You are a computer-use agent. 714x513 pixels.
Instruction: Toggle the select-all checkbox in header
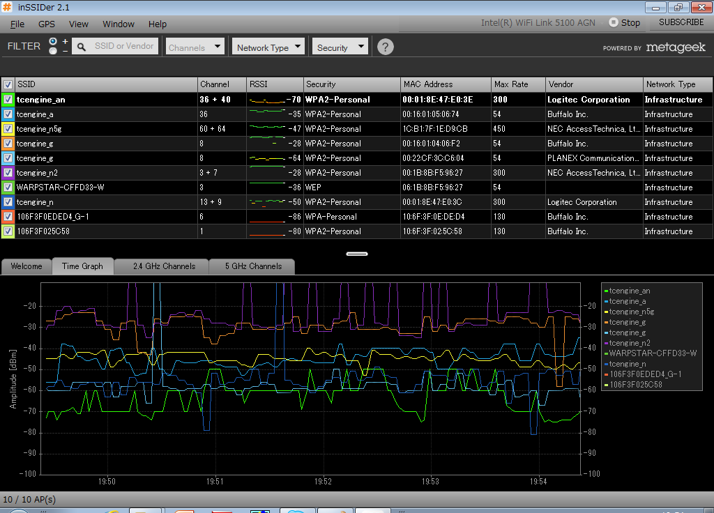coord(8,84)
